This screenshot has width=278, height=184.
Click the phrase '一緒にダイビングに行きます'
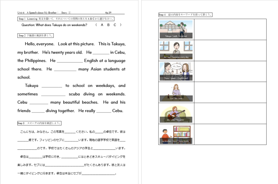click(36, 173)
